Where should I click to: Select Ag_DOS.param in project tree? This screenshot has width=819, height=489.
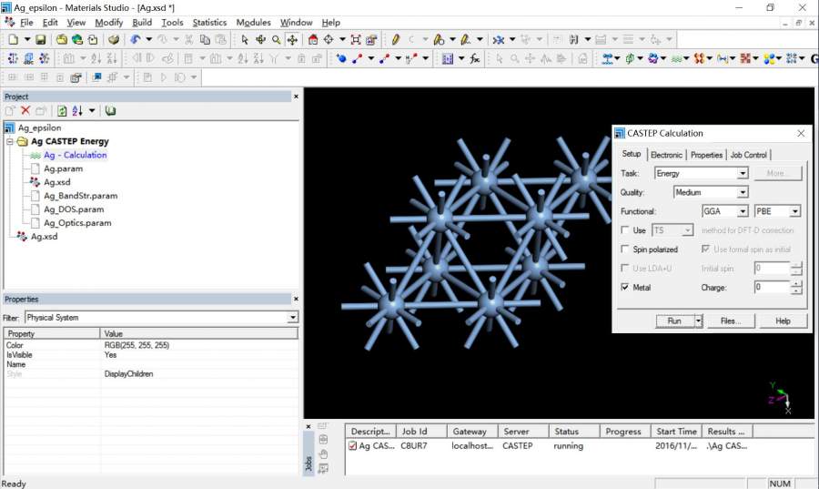tap(74, 209)
